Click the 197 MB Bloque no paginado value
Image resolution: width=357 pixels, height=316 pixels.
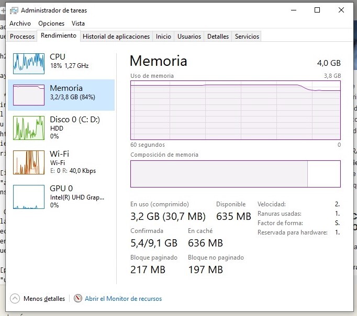click(205, 270)
